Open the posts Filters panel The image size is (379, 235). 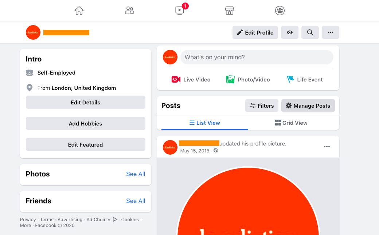(262, 105)
